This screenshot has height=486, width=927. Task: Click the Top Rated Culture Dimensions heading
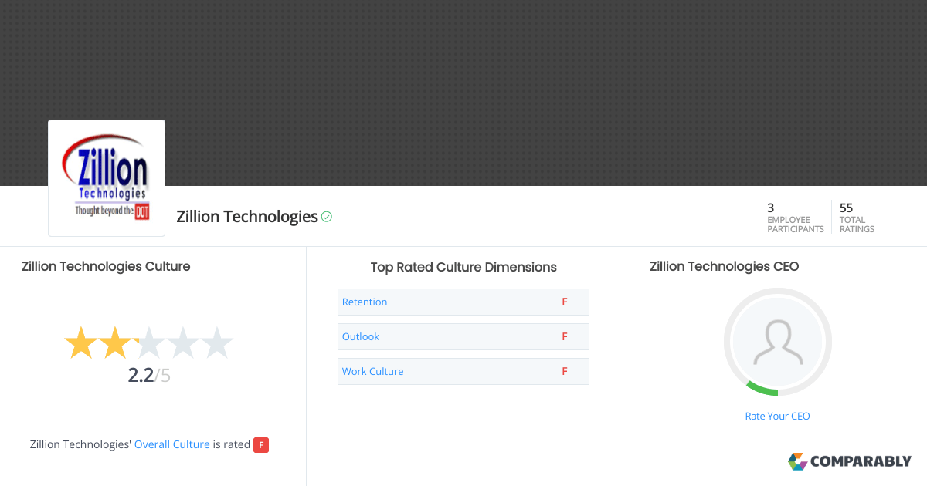[x=463, y=267]
